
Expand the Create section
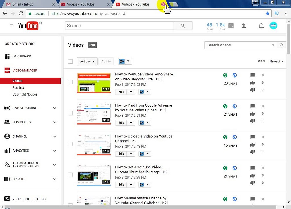point(55,179)
